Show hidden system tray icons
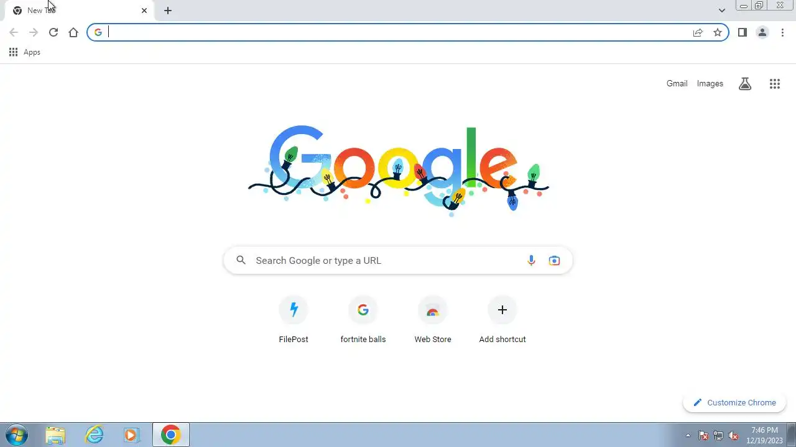This screenshot has width=796, height=447. [x=688, y=435]
